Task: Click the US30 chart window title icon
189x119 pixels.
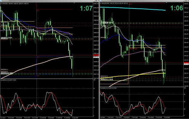Action: 1,1
